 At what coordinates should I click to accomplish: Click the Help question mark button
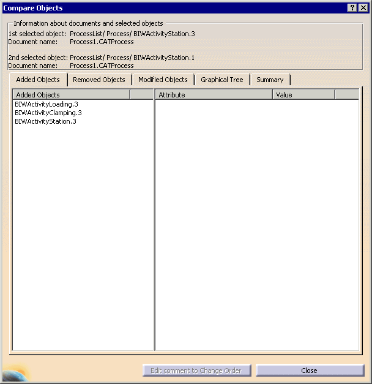pyautogui.click(x=352, y=7)
